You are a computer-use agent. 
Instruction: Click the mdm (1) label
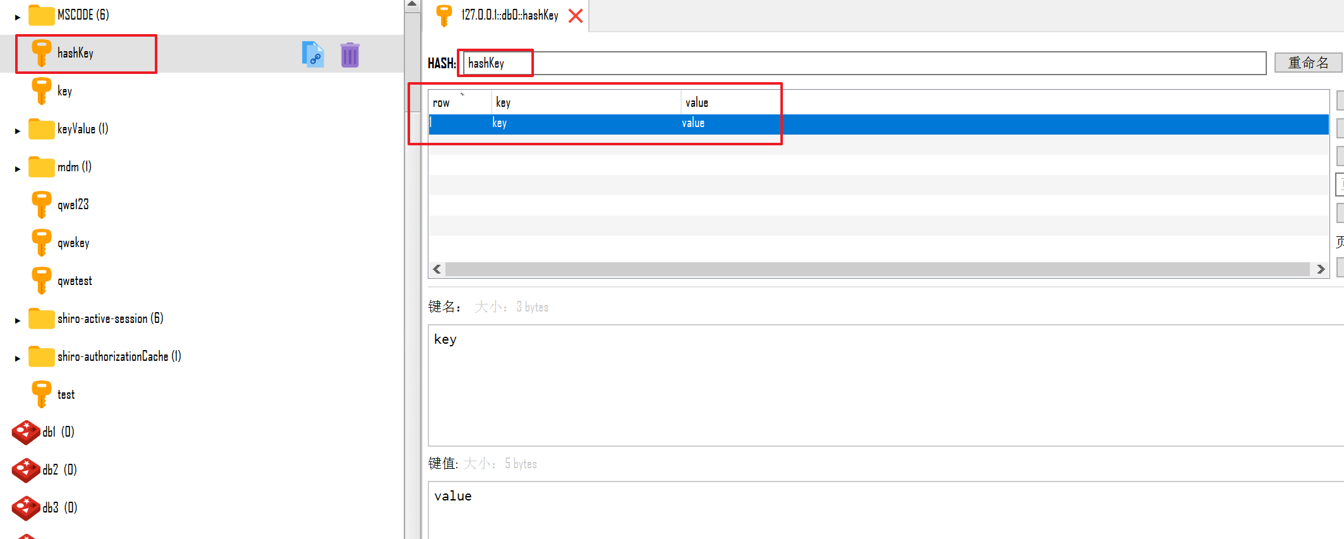(75, 167)
